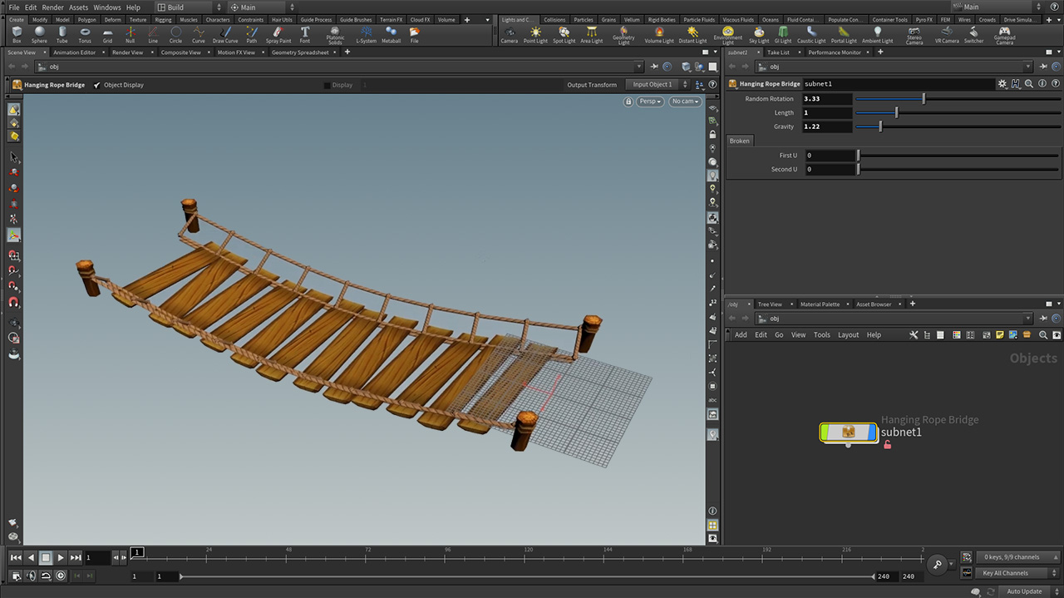Click the Random Rotation value field

[x=825, y=98]
